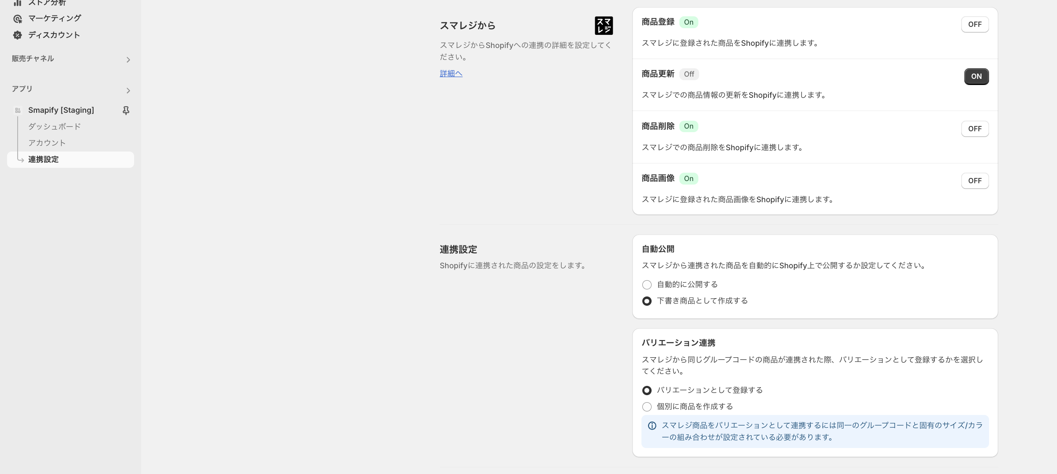Open ディスカウント in the sidebar

(x=54, y=35)
